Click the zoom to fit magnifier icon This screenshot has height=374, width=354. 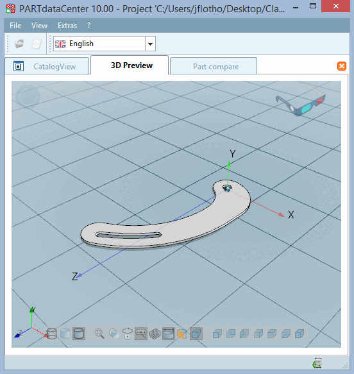click(x=99, y=334)
